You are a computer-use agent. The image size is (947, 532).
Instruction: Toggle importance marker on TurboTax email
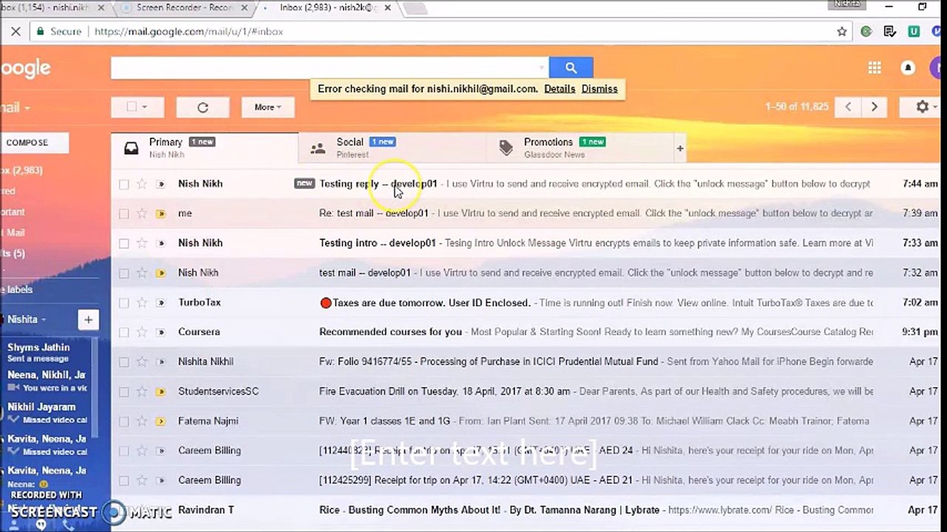click(x=160, y=302)
